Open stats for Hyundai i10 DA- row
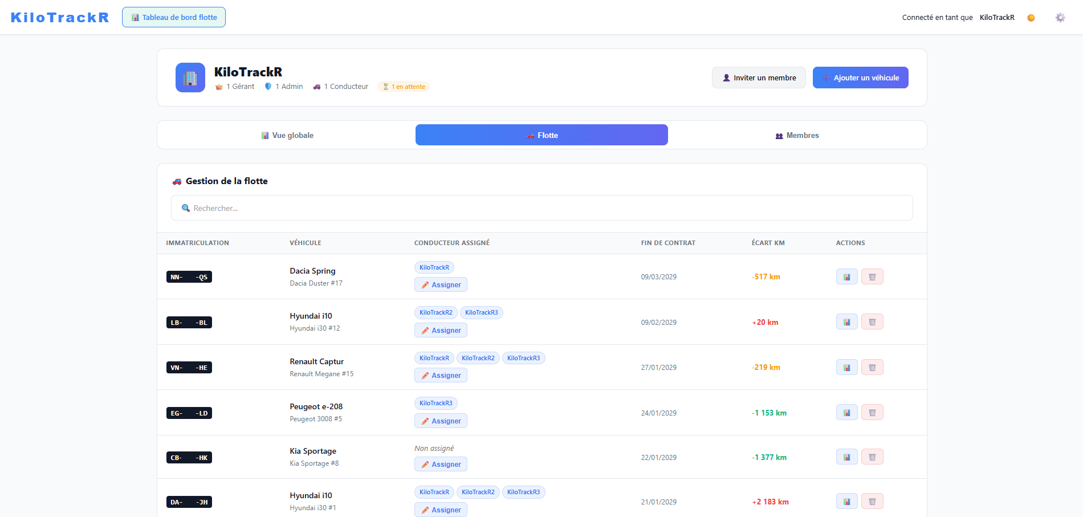Image resolution: width=1083 pixels, height=517 pixels. pos(846,501)
